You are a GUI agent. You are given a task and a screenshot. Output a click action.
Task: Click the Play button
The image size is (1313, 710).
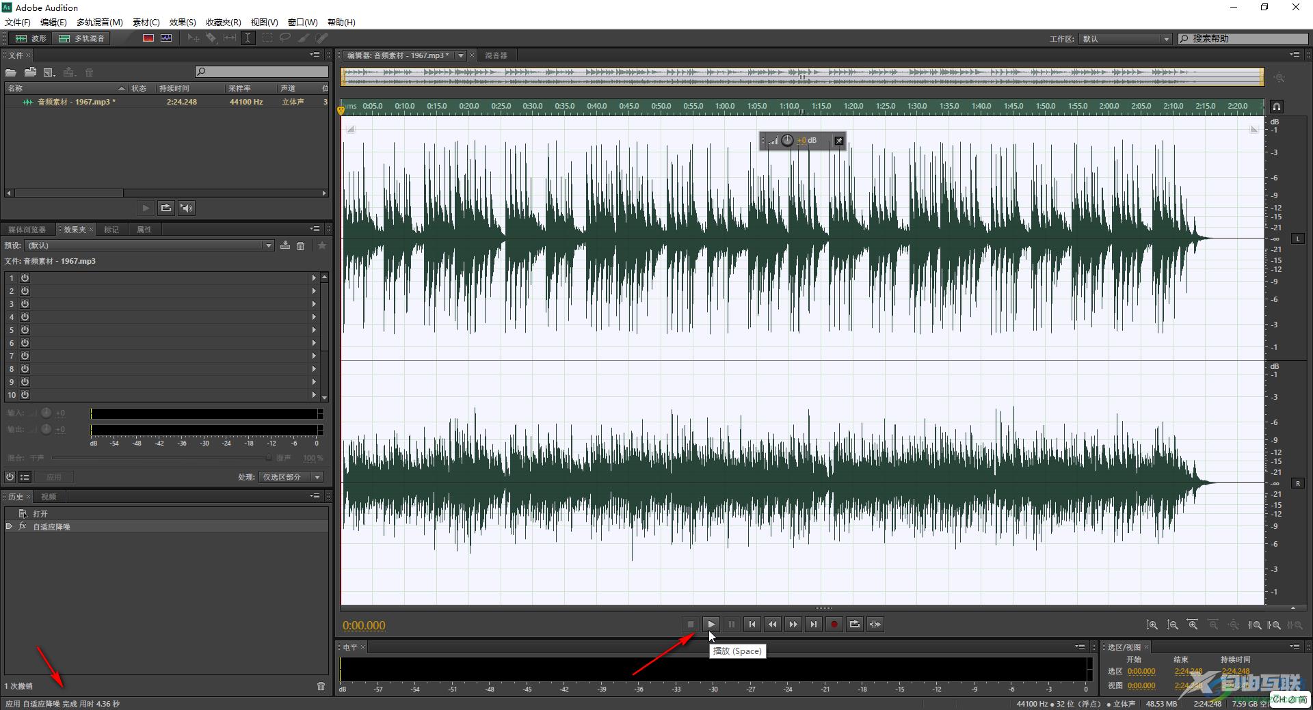click(x=711, y=624)
